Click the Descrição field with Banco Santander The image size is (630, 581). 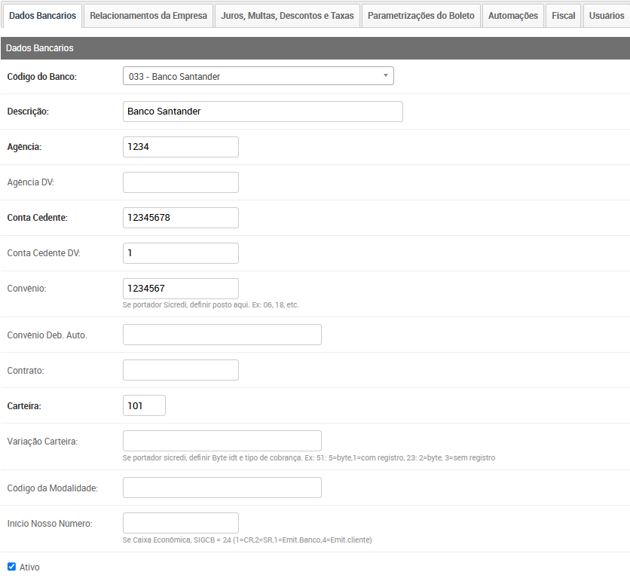tap(262, 112)
